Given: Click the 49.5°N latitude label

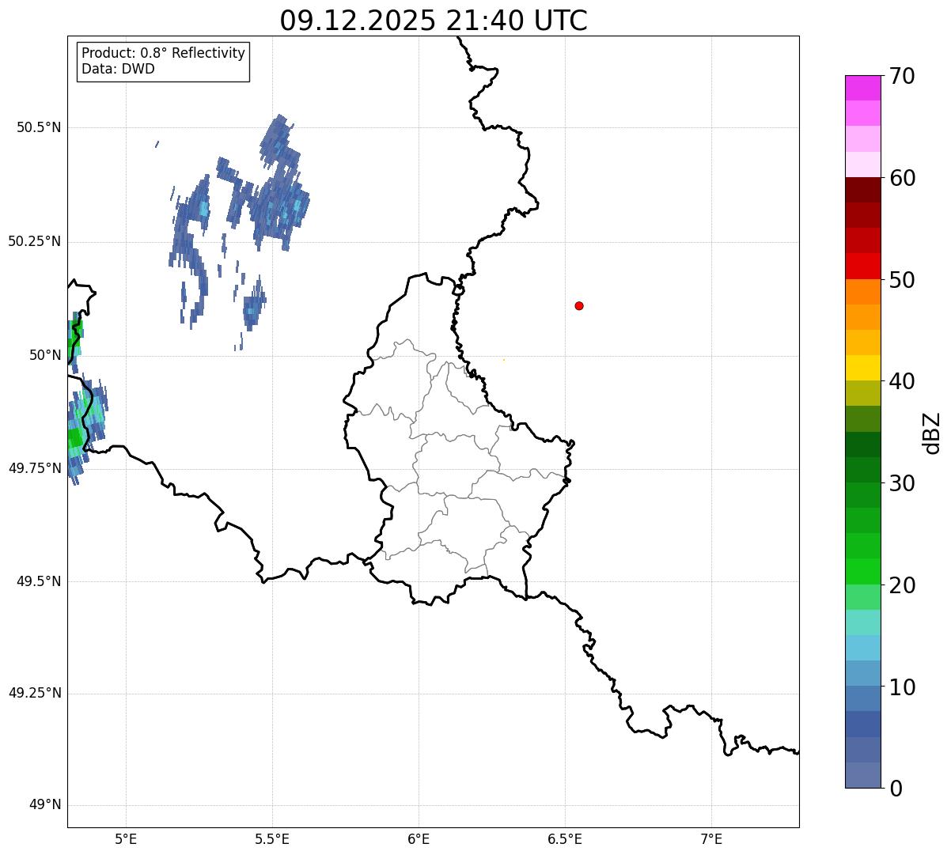Looking at the screenshot, I should coord(39,581).
